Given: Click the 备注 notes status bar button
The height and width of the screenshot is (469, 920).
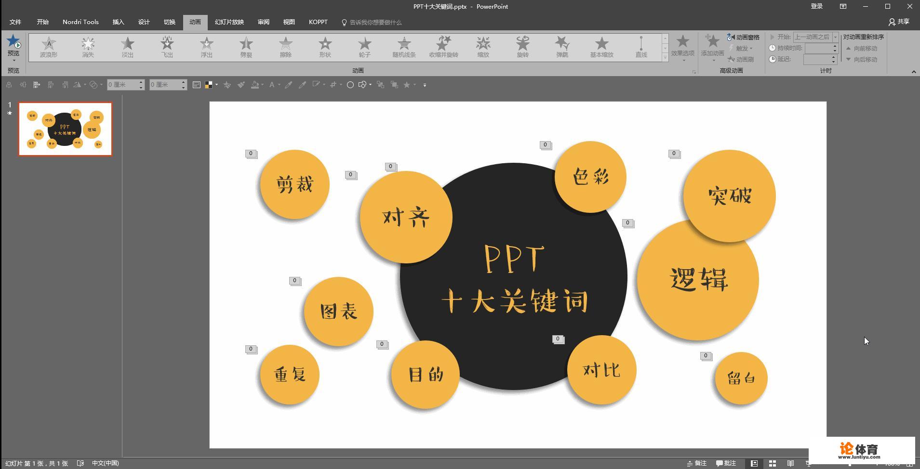Looking at the screenshot, I should tap(697, 463).
